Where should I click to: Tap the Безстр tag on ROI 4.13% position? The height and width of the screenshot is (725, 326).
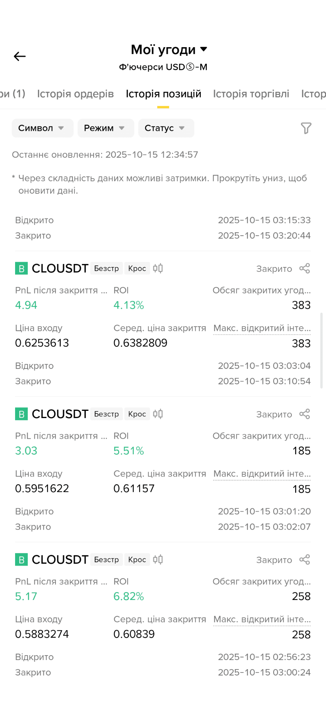coord(106,268)
